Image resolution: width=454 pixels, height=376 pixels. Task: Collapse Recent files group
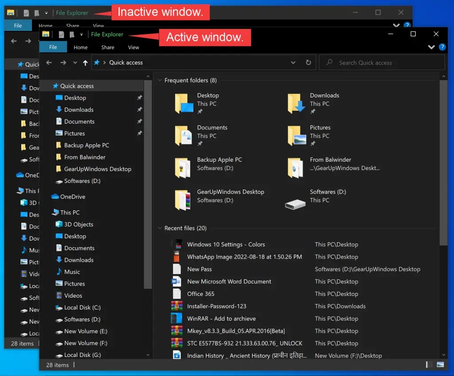[x=160, y=228]
